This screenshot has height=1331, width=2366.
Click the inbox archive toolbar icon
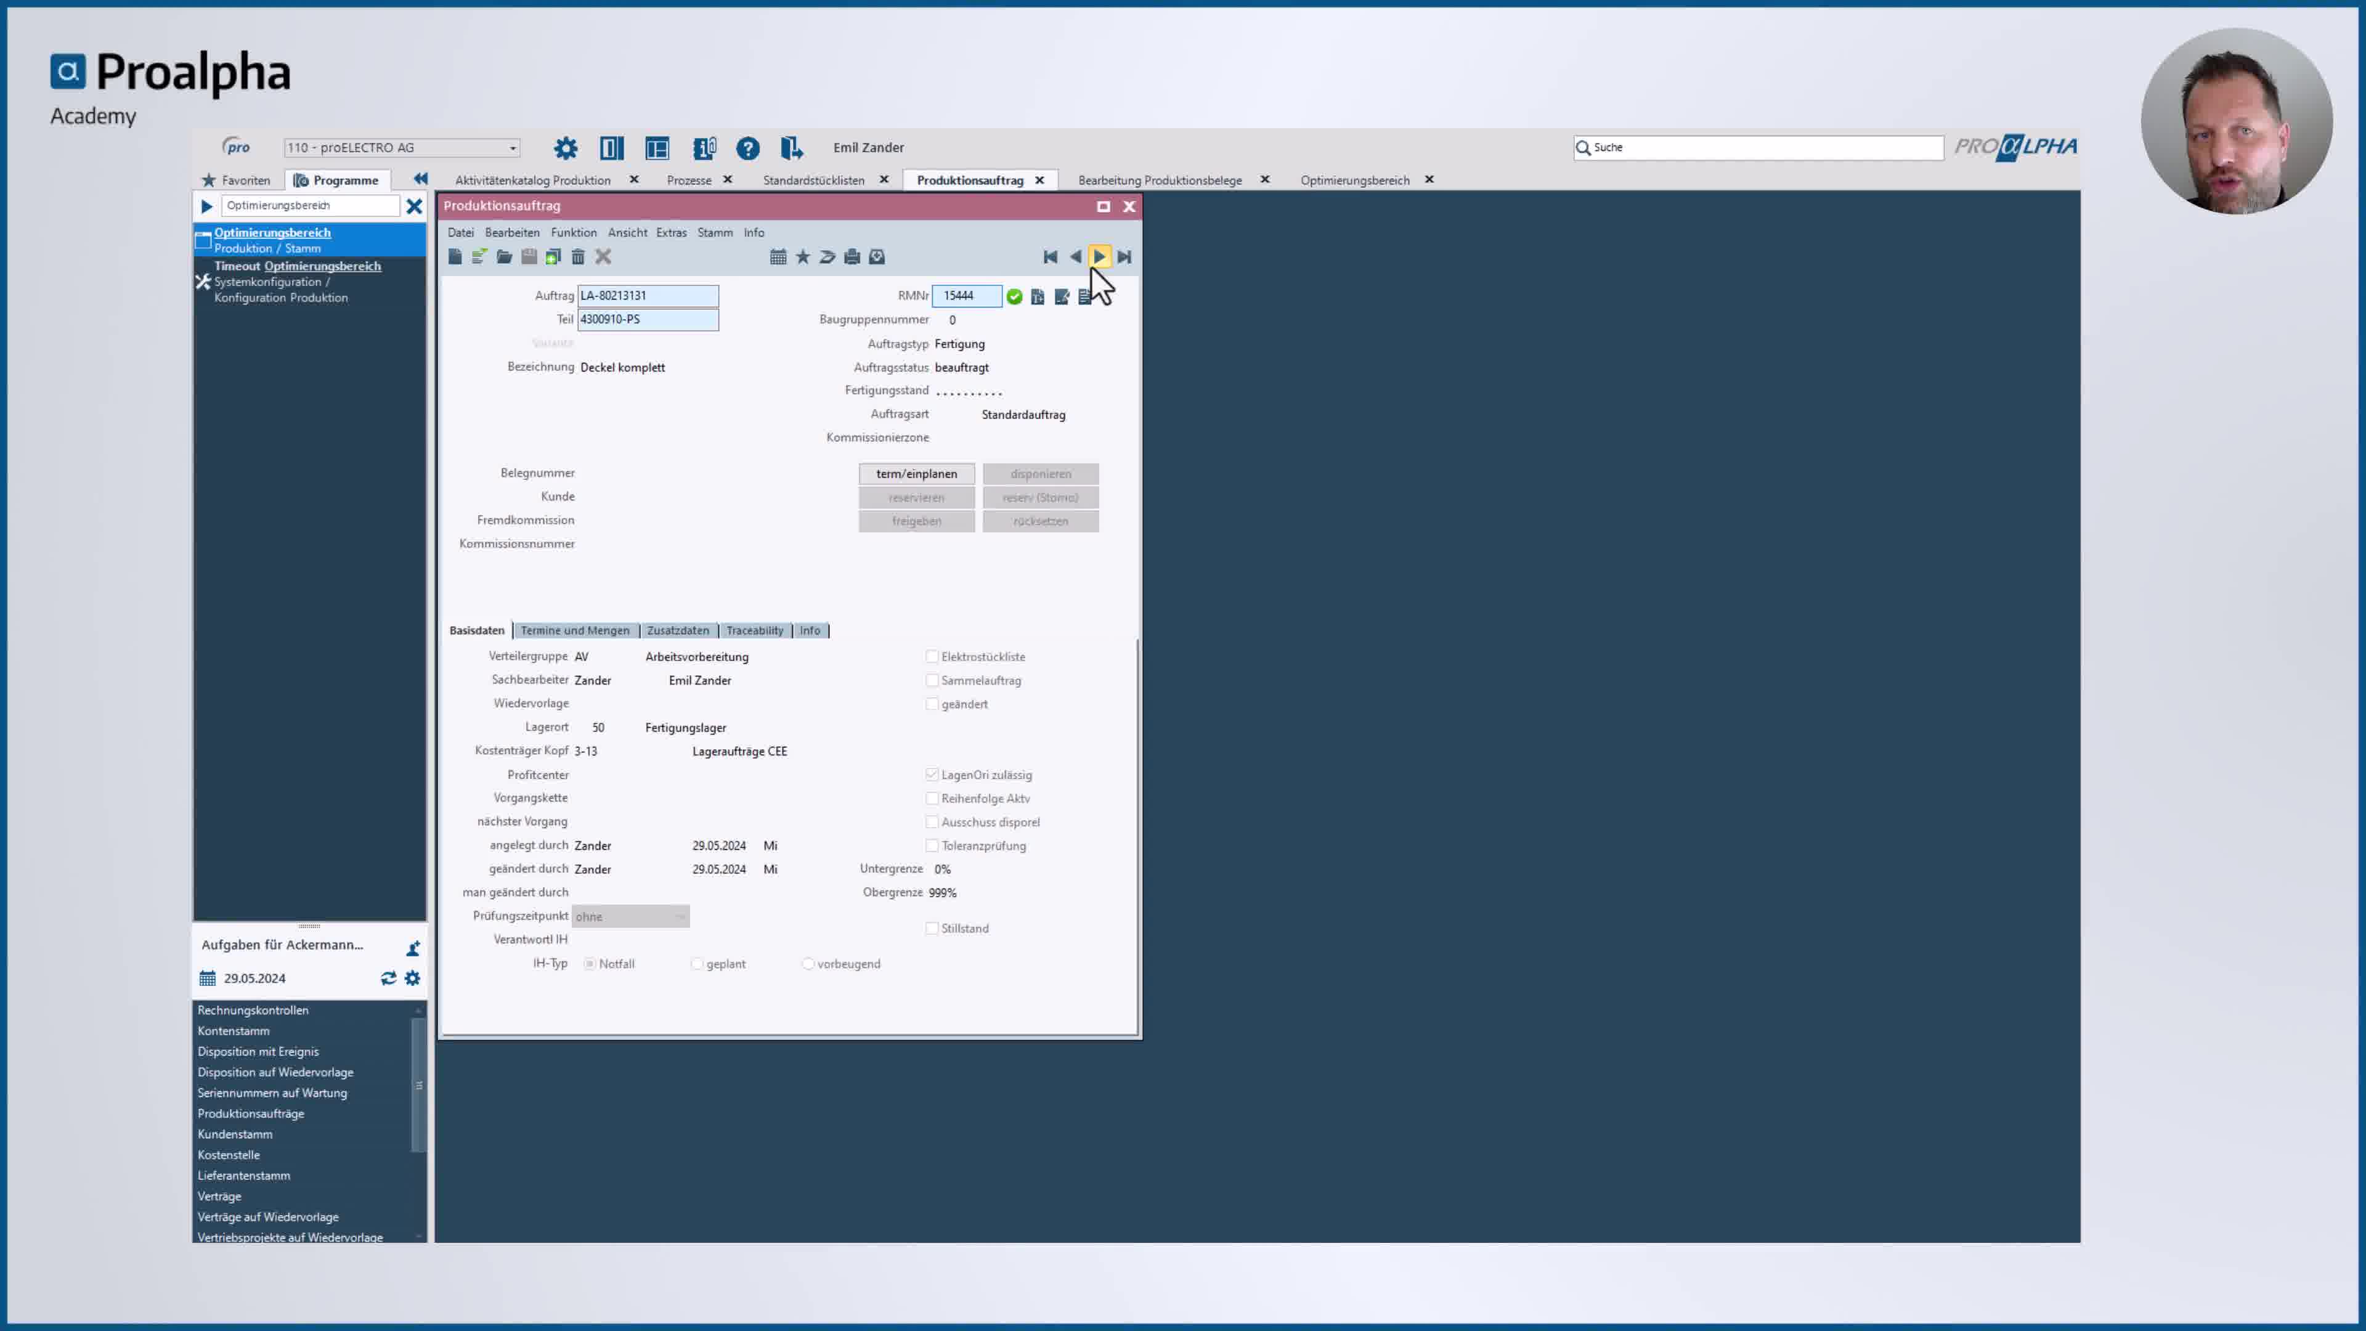coord(877,257)
